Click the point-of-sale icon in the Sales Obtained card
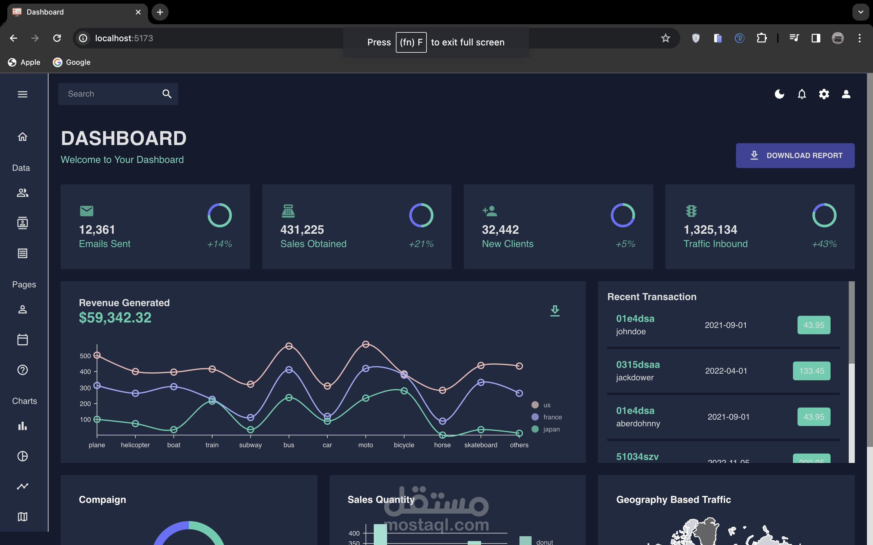Image resolution: width=873 pixels, height=545 pixels. [288, 211]
